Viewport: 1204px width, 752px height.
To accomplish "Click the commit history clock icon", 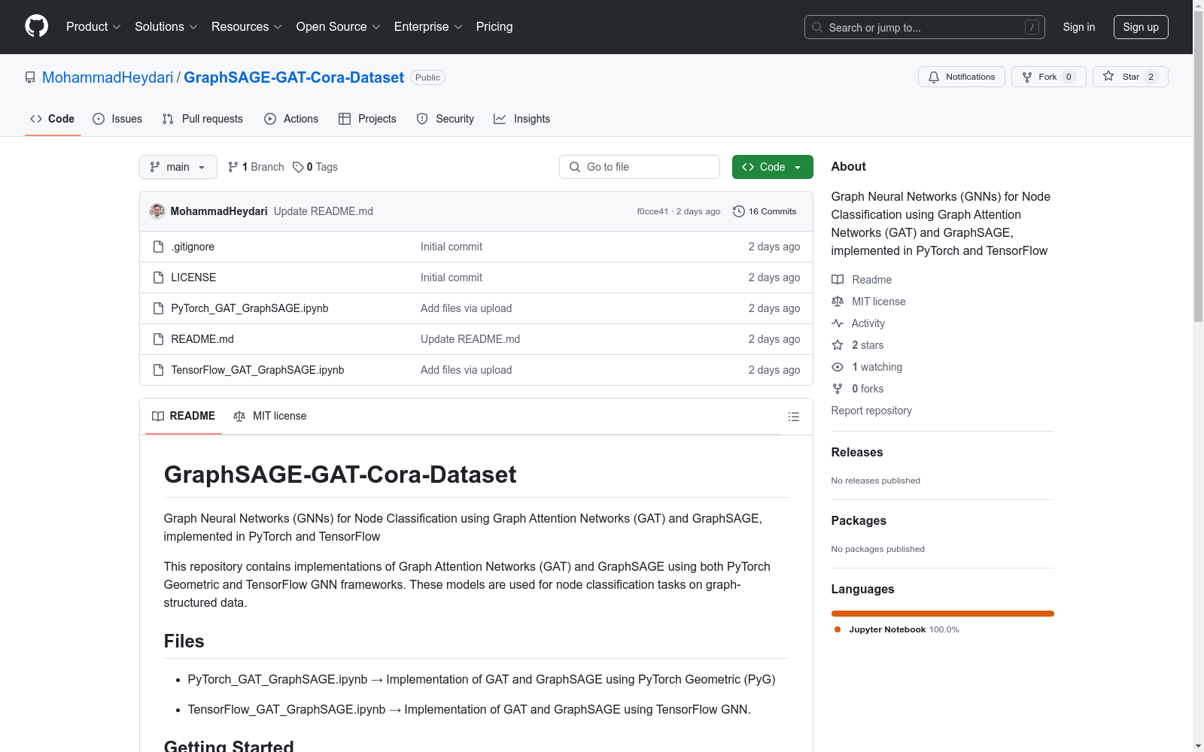I will (739, 211).
